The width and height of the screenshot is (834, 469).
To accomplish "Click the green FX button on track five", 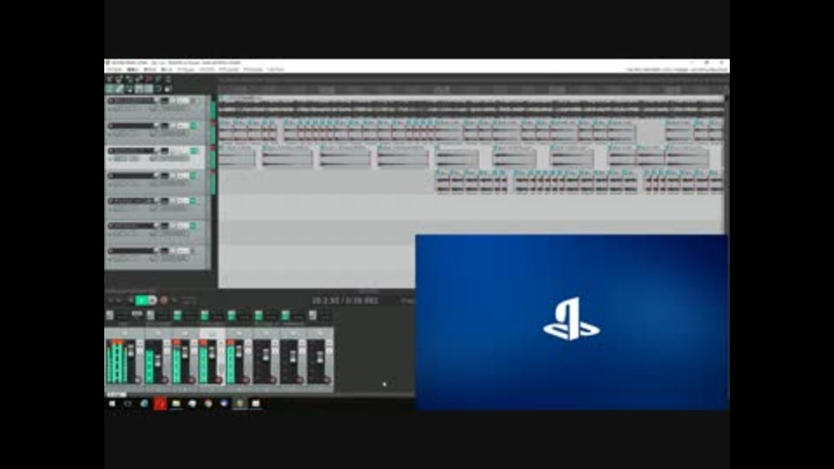I will (x=194, y=201).
